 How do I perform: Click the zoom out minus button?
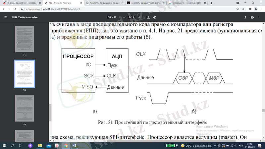(124, 17)
